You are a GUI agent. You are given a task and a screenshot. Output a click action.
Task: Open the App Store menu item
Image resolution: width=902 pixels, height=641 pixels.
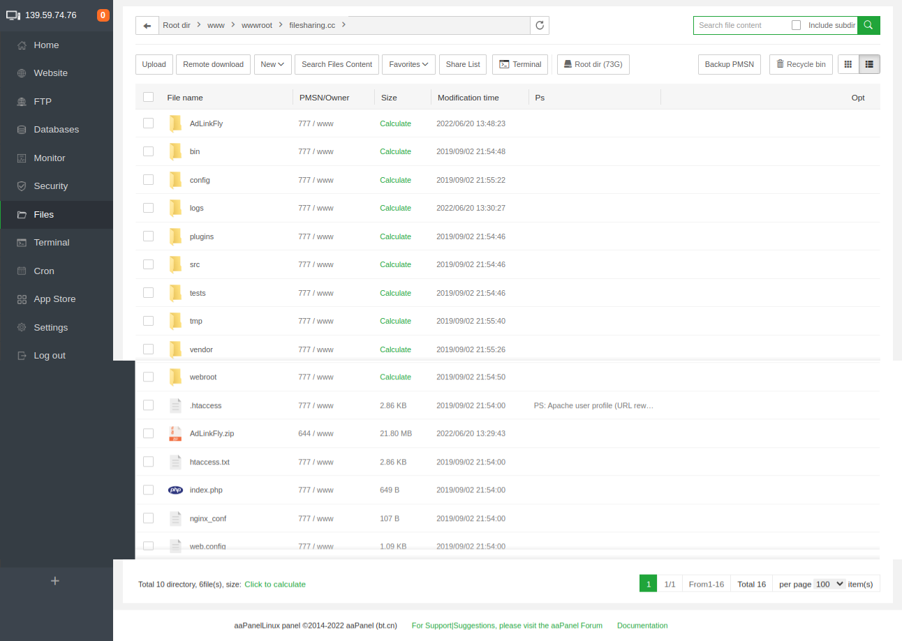[54, 299]
